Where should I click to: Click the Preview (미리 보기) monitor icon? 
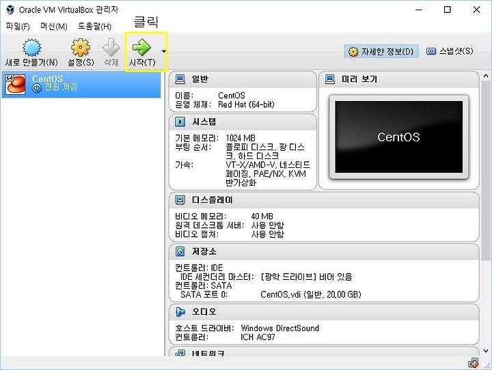click(x=329, y=79)
